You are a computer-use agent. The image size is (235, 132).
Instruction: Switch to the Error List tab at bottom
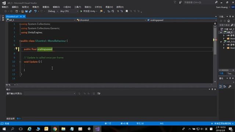click(x=10, y=119)
